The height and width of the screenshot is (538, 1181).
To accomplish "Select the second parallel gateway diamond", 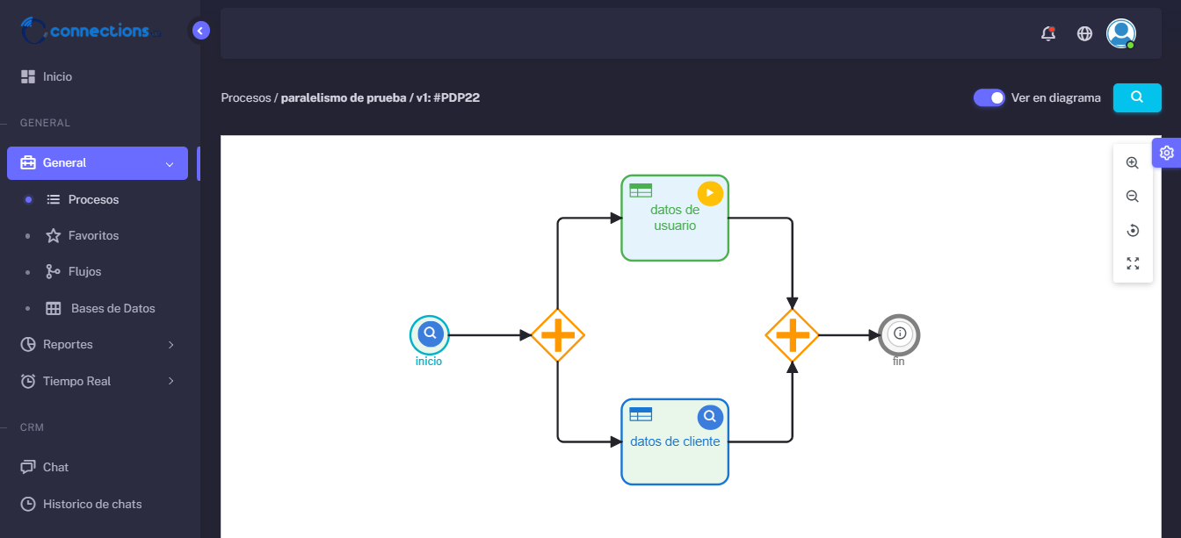I will (792, 334).
